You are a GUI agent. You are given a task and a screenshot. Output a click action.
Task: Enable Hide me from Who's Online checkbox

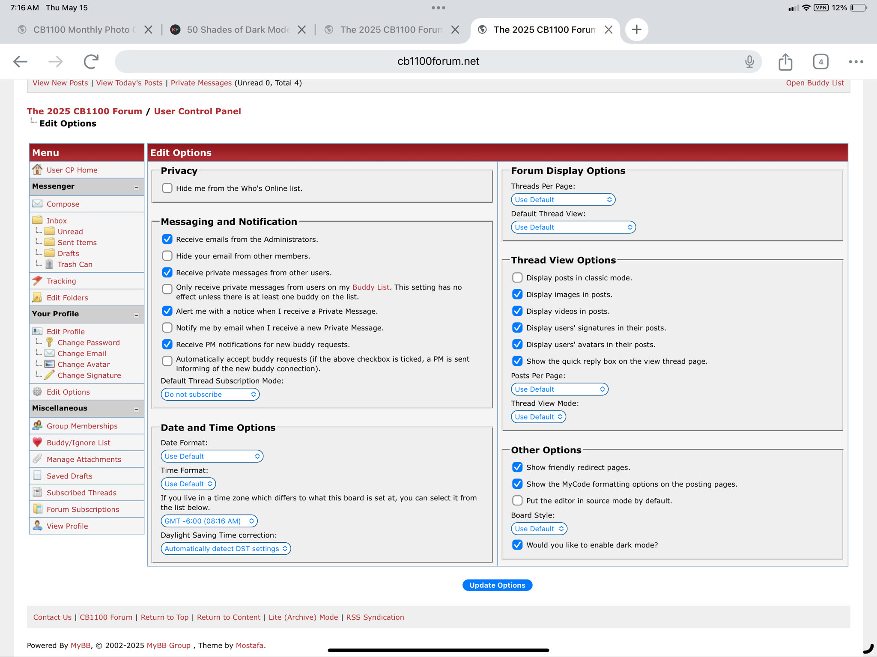click(167, 188)
